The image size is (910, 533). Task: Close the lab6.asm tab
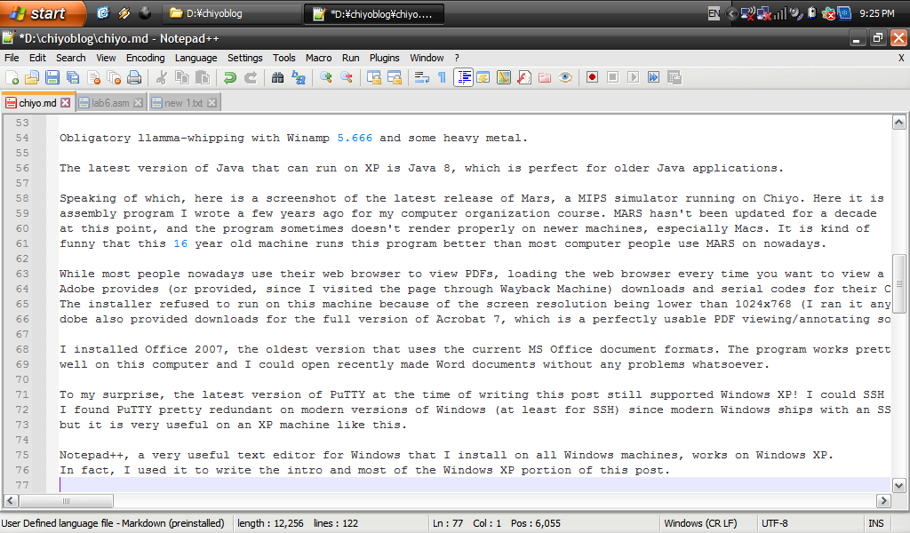coord(138,103)
